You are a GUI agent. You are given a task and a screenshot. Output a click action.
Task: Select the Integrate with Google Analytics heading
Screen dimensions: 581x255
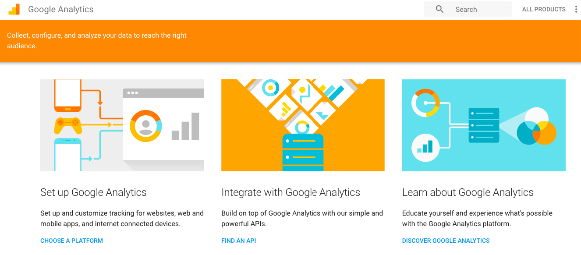click(x=290, y=192)
